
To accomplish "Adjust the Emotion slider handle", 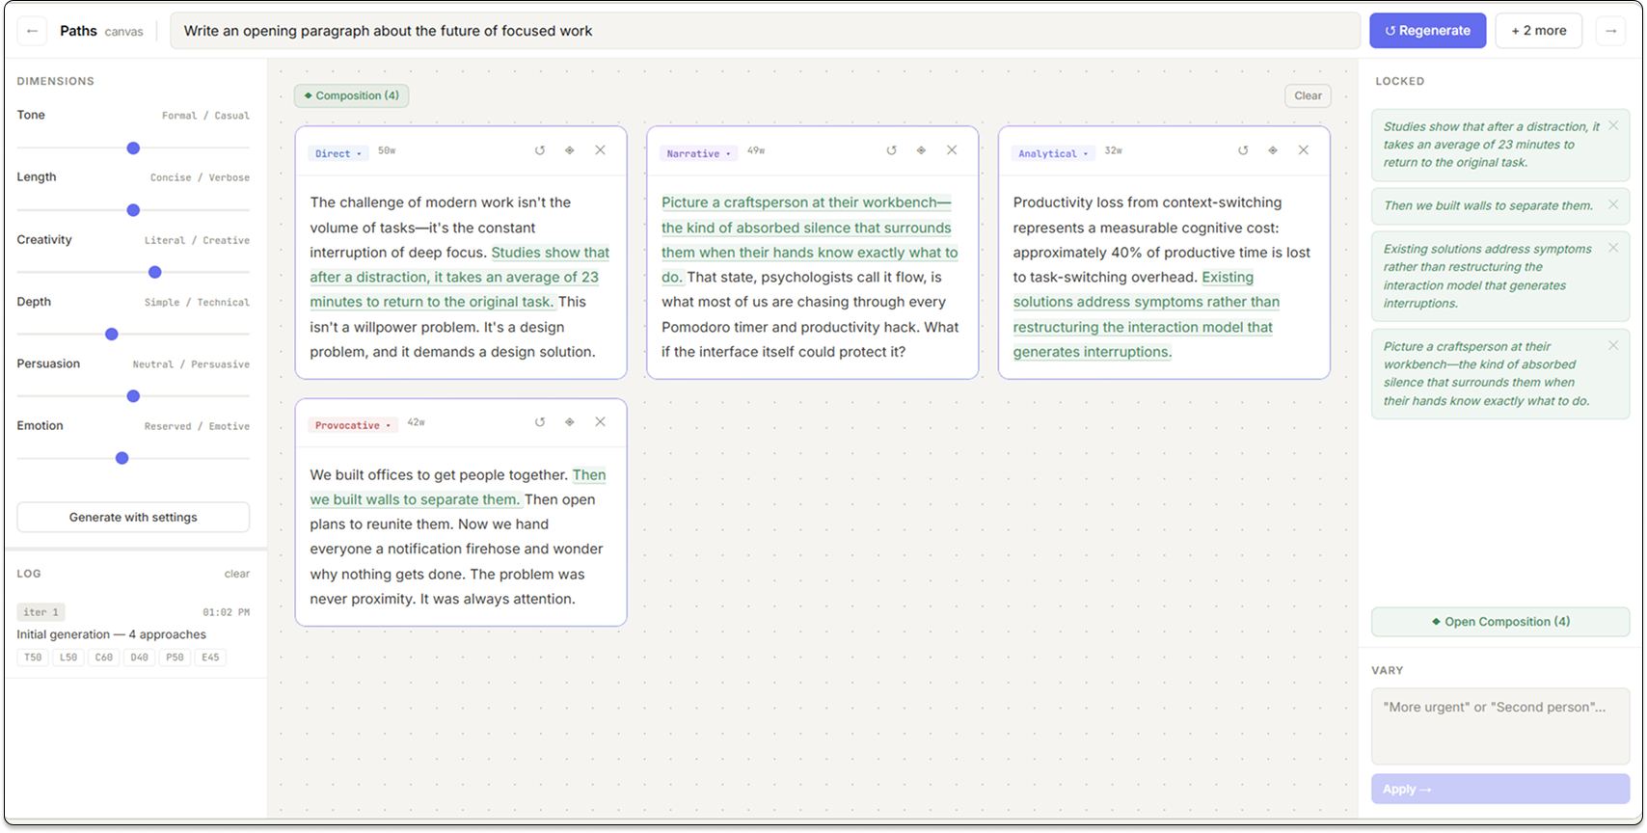I will [x=121, y=458].
